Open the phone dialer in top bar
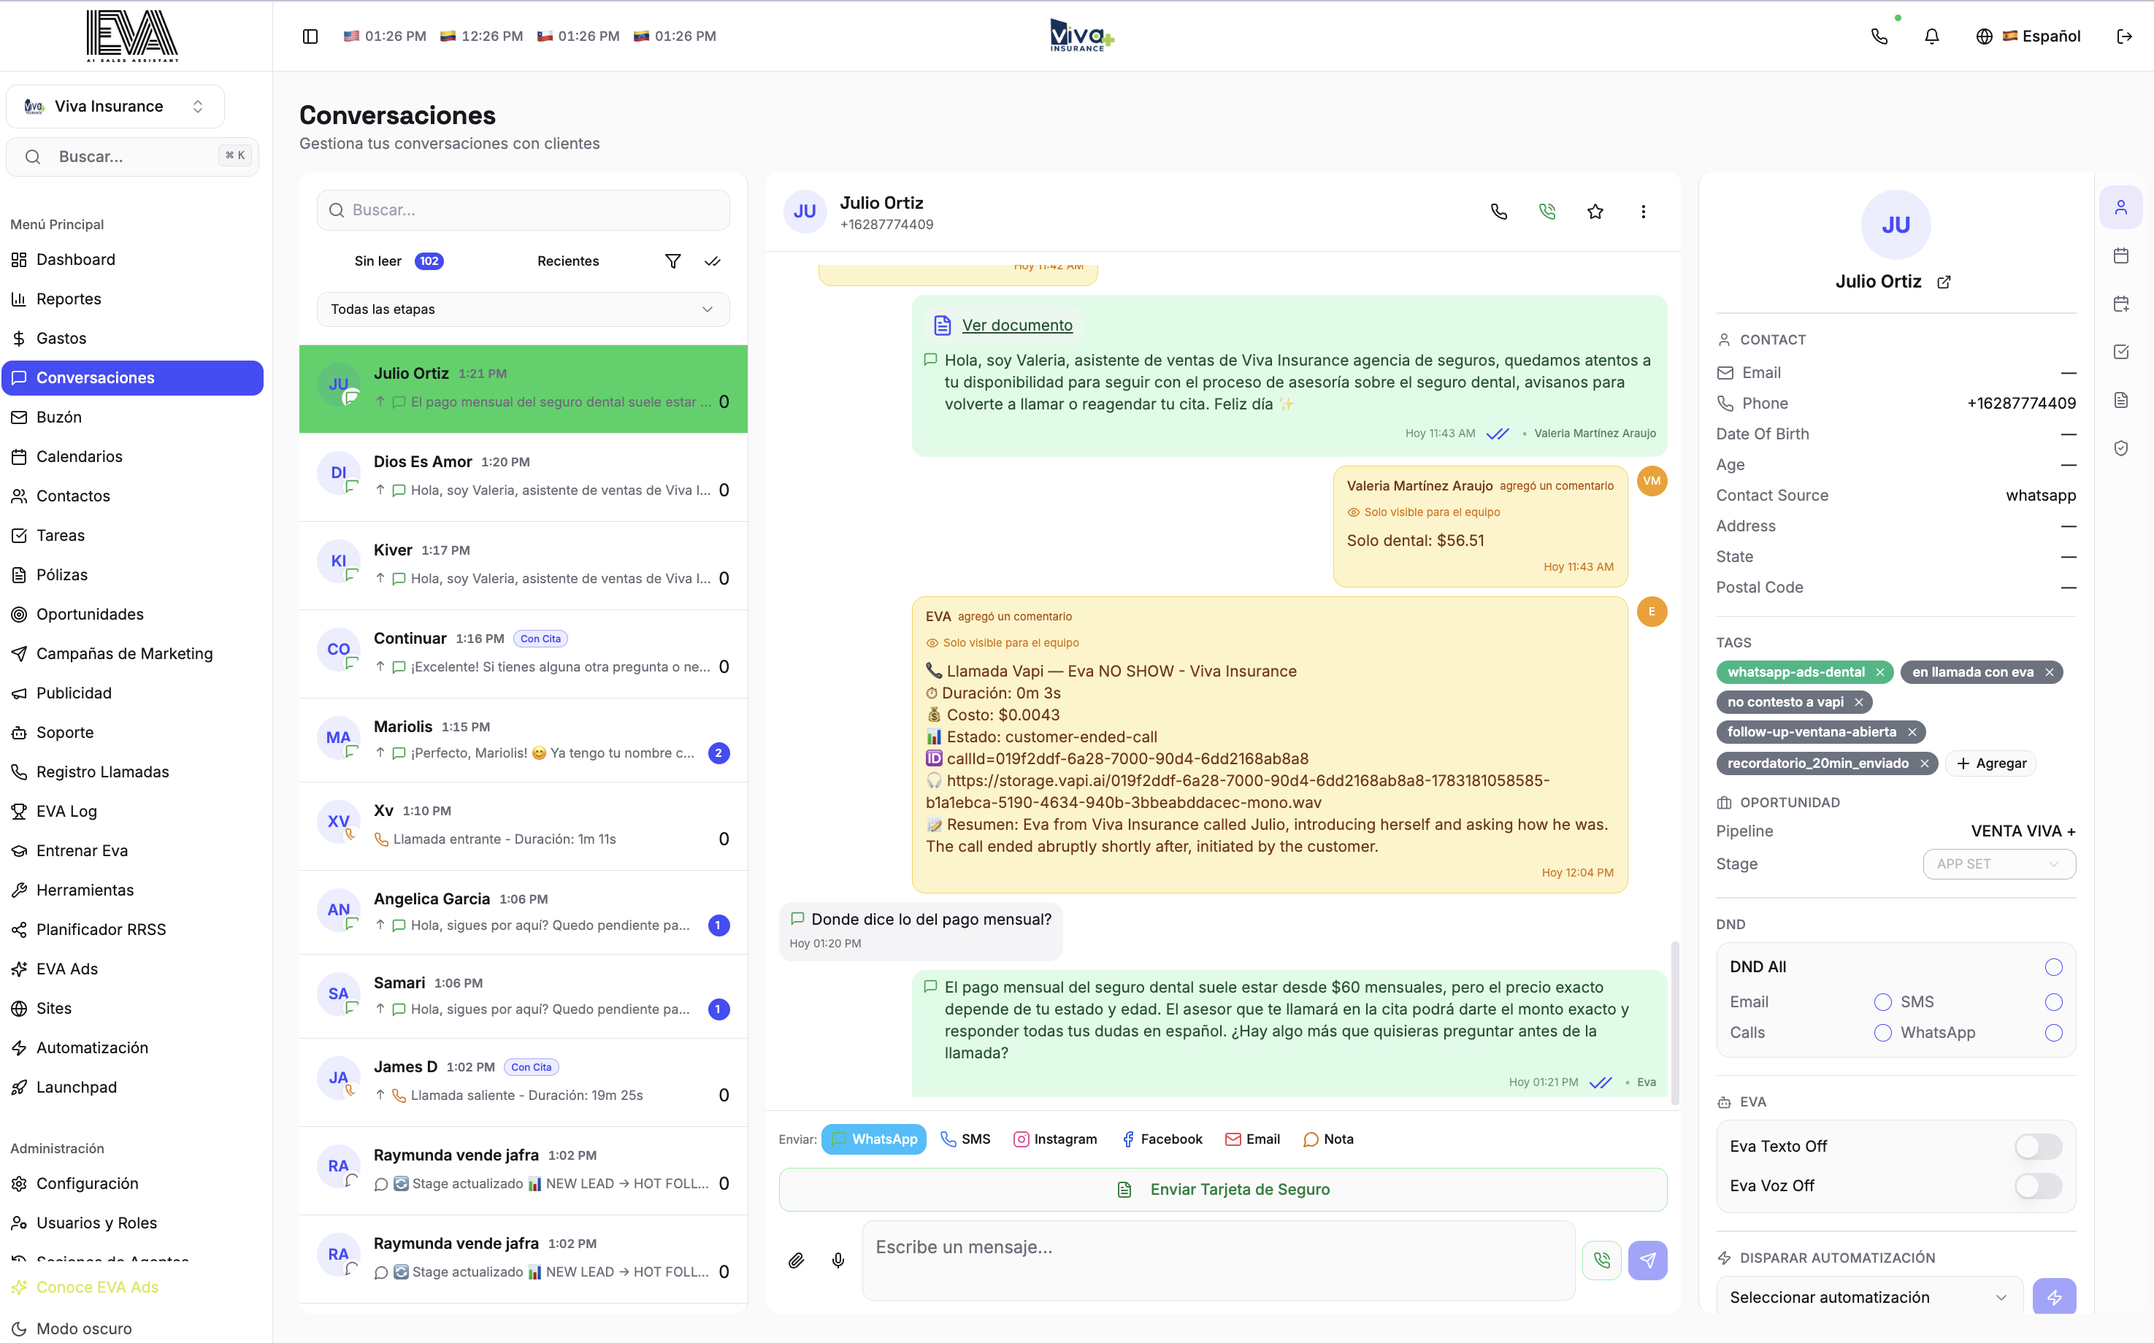This screenshot has width=2154, height=1343. click(x=1879, y=36)
